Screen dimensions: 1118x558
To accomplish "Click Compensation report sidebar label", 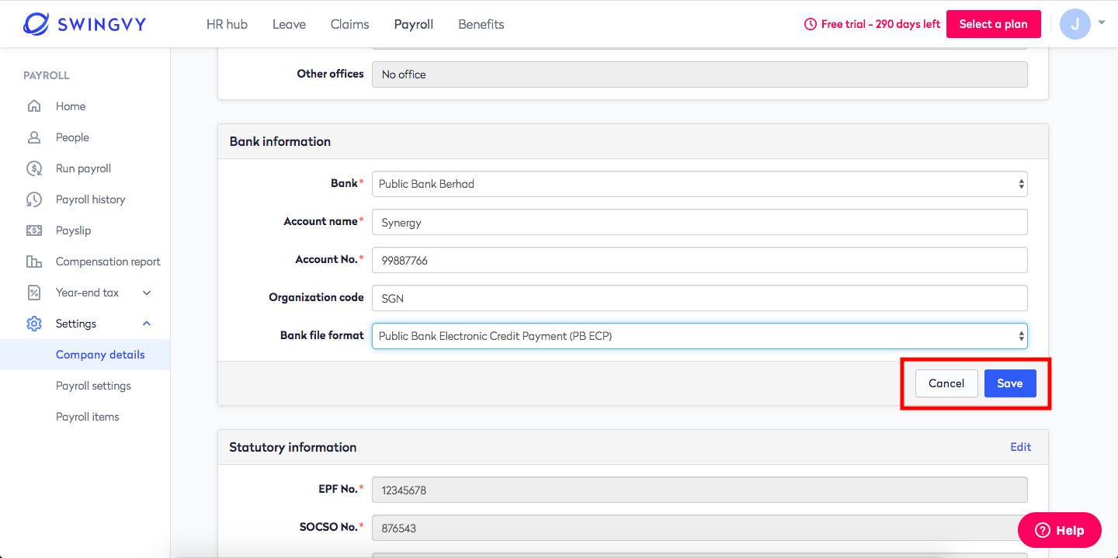I will [x=108, y=262].
